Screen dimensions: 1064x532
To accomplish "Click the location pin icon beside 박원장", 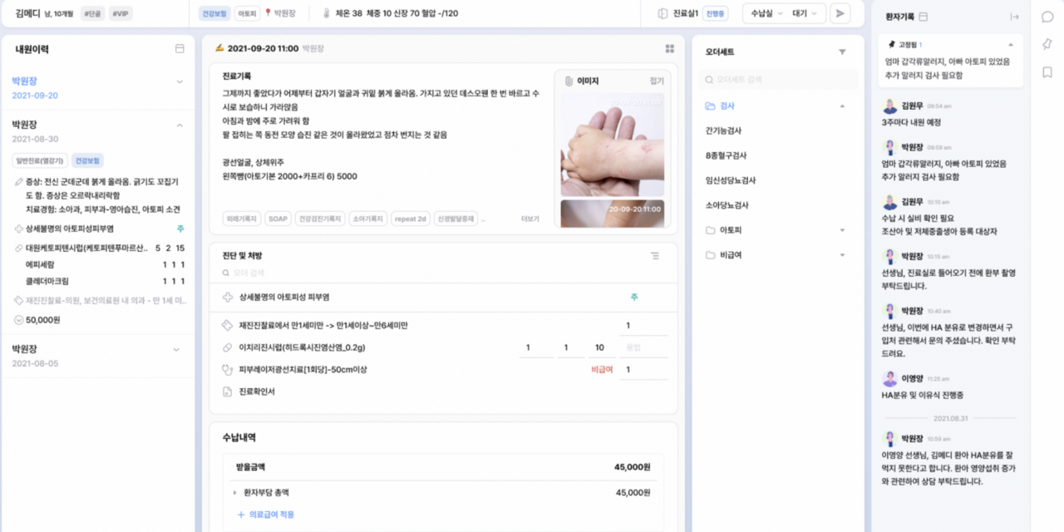I will coord(268,13).
